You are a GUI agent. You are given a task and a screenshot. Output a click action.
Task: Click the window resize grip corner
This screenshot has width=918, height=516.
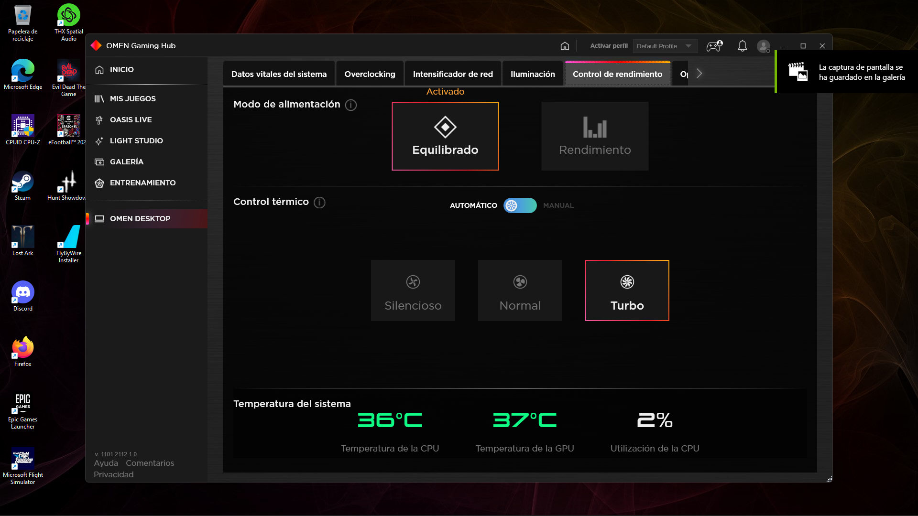tap(829, 479)
